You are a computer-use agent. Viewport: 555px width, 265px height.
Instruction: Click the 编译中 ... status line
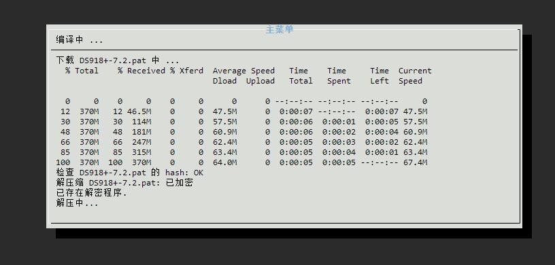point(80,39)
